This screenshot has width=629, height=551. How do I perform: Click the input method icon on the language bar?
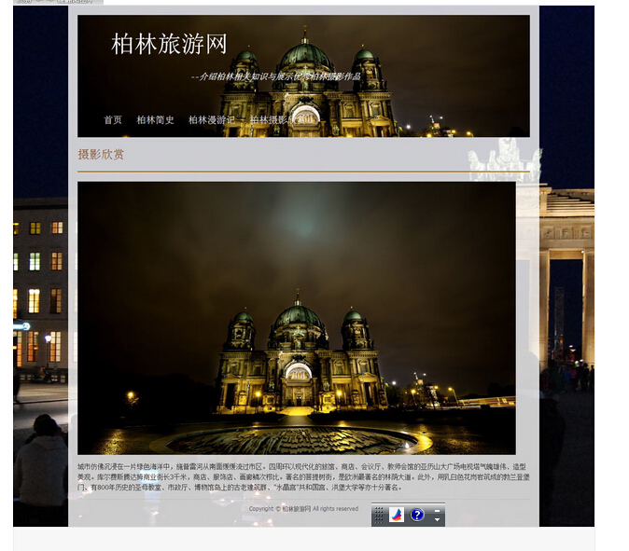click(397, 515)
